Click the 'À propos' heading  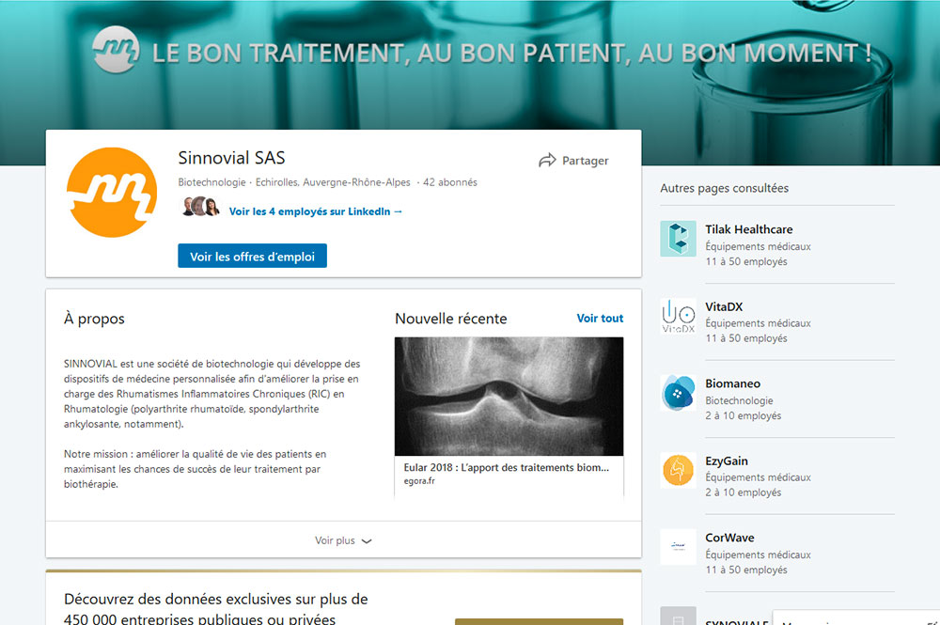point(94,319)
